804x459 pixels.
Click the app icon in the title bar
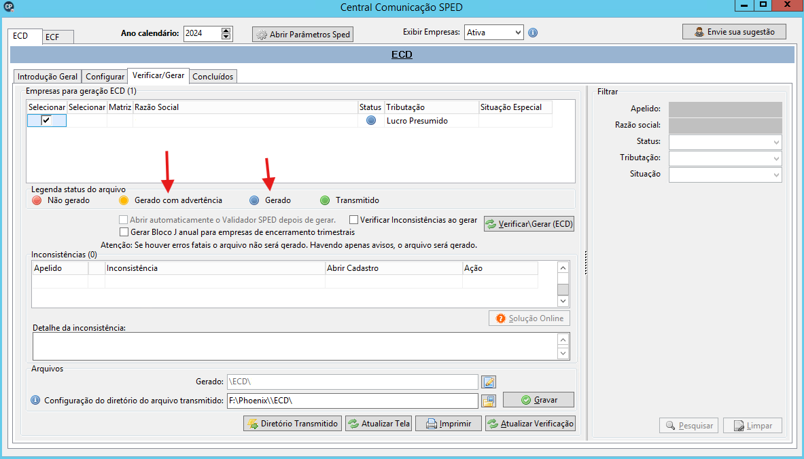pyautogui.click(x=8, y=7)
